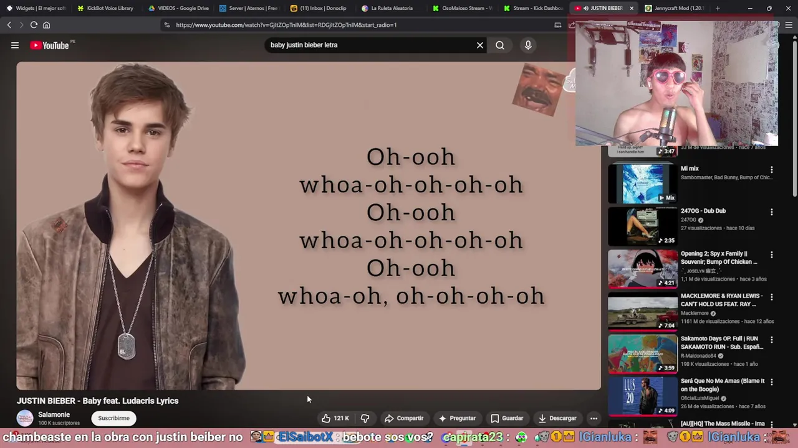Viewport: 798px width, 448px height.
Task: Open more actions below the video
Action: [594, 418]
